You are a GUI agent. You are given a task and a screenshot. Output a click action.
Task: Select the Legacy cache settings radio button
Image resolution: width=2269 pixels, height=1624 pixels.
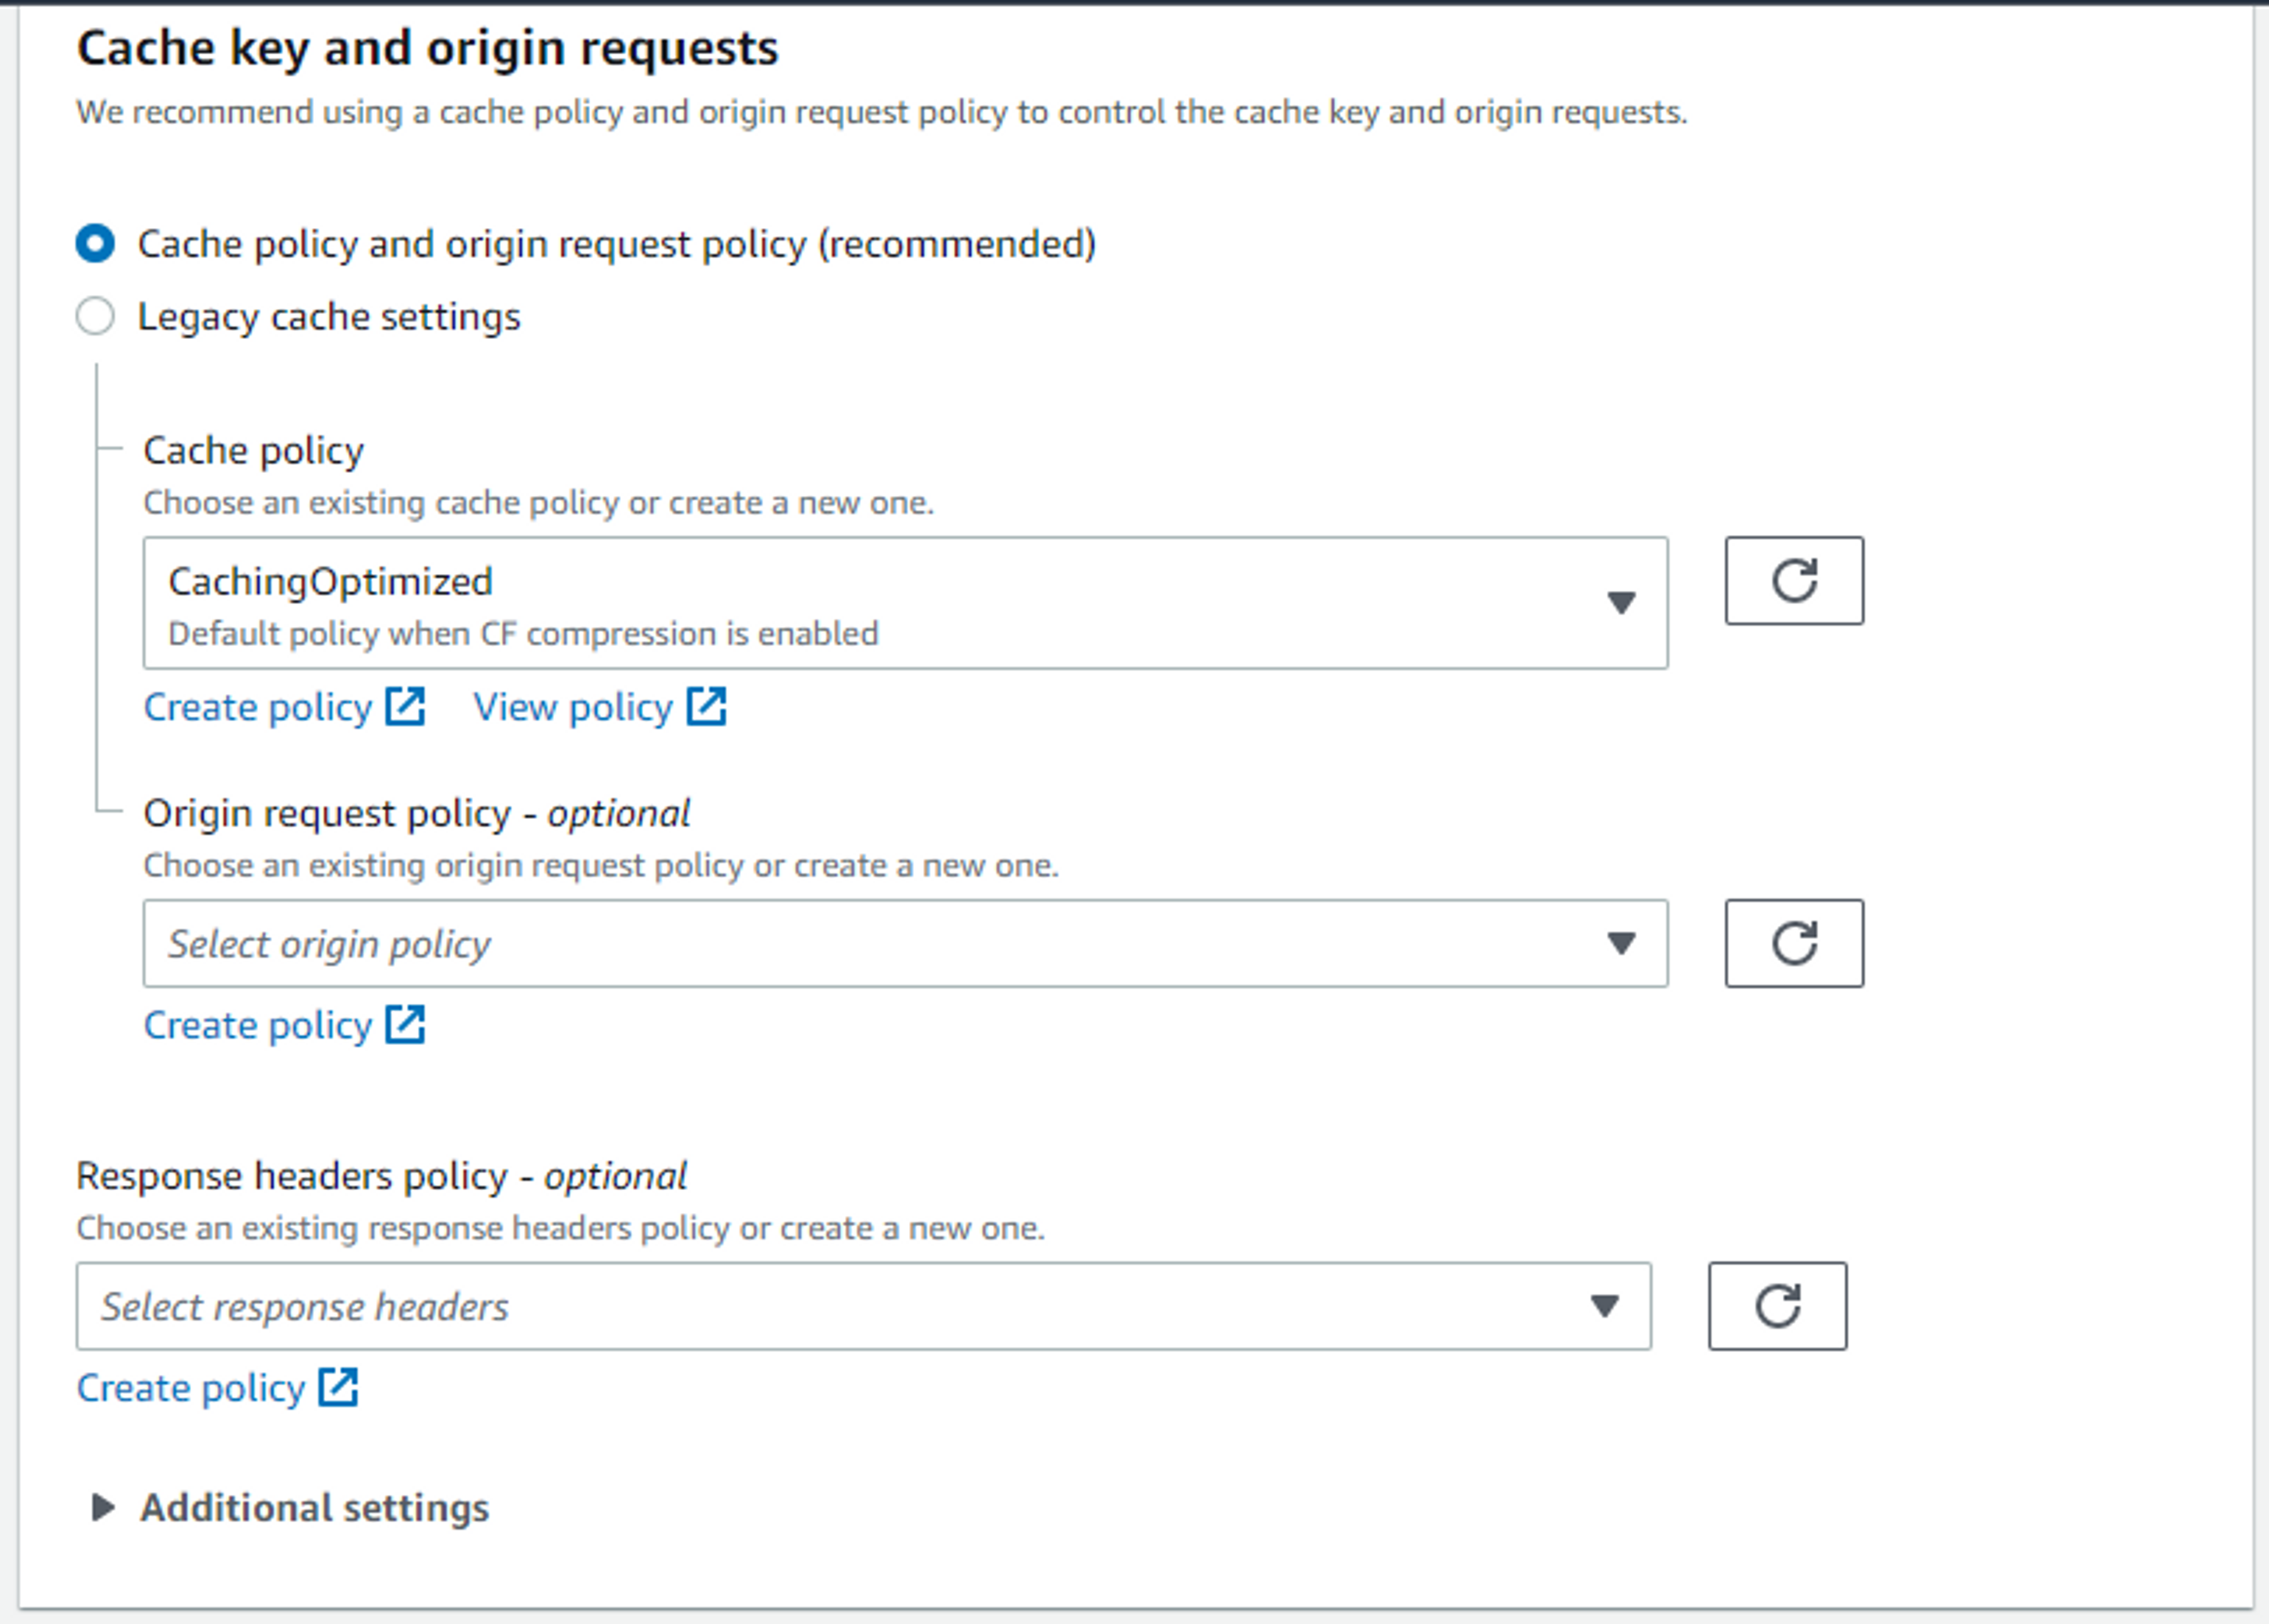coord(95,316)
